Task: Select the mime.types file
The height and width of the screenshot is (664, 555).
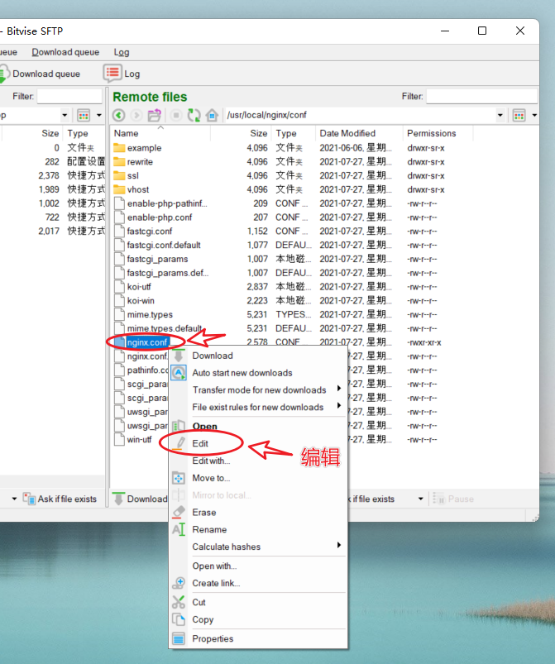Action: click(150, 315)
